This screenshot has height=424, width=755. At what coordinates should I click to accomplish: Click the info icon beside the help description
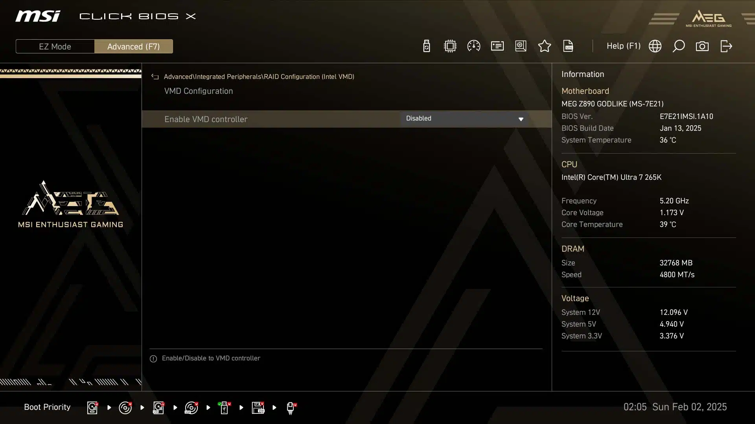153,358
